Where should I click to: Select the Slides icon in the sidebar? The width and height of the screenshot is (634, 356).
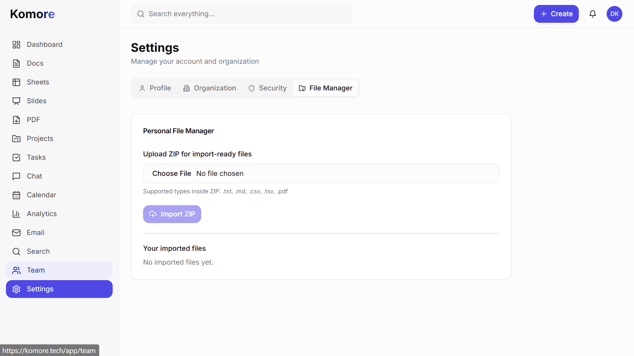click(x=17, y=101)
